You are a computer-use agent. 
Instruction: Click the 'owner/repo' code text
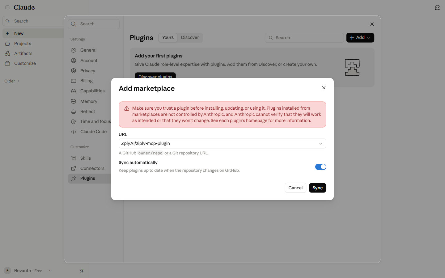tap(150, 153)
